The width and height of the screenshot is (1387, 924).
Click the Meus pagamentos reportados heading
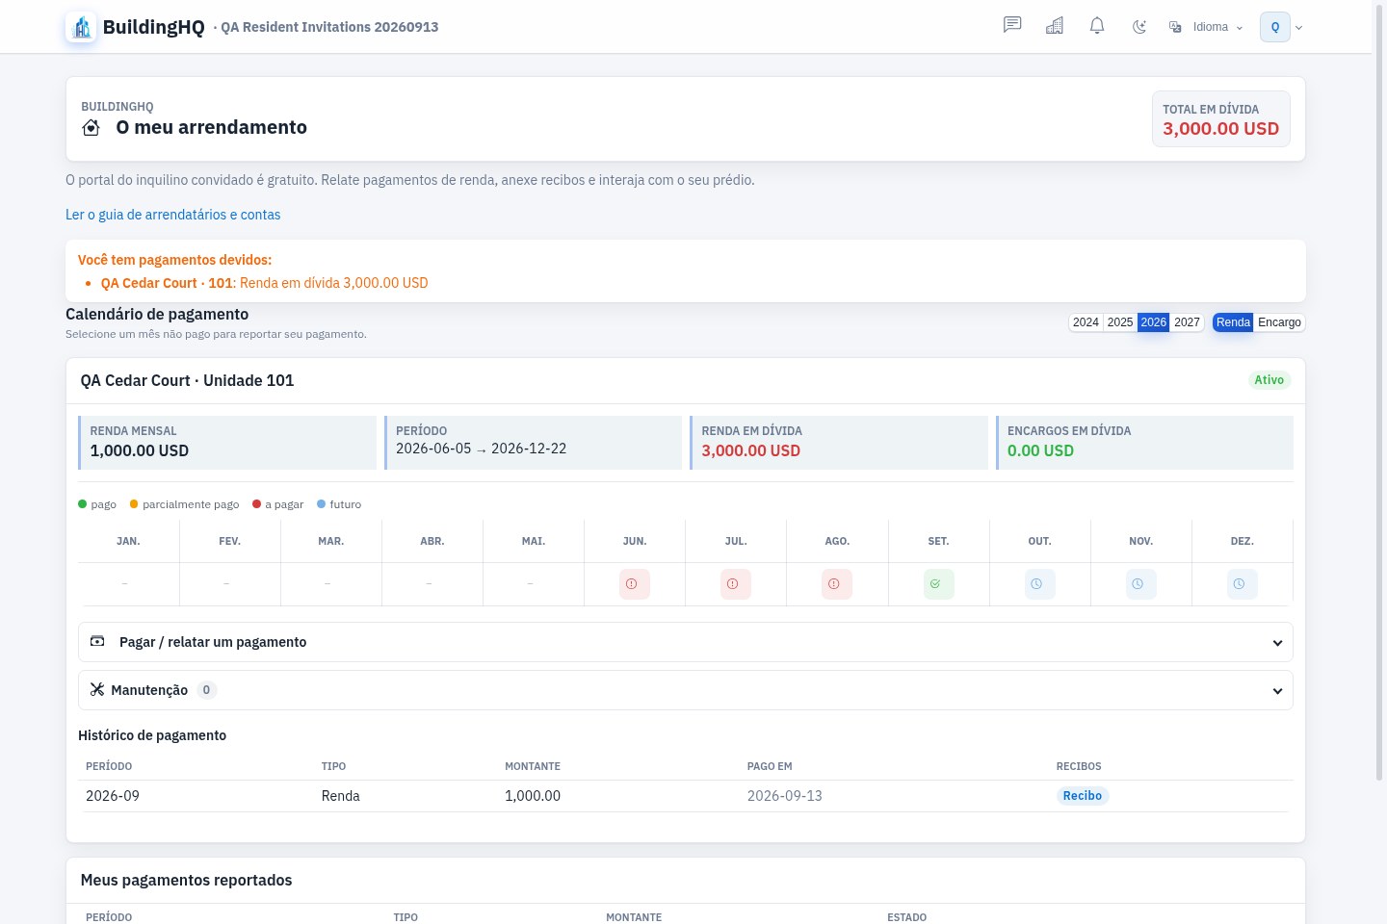click(187, 880)
